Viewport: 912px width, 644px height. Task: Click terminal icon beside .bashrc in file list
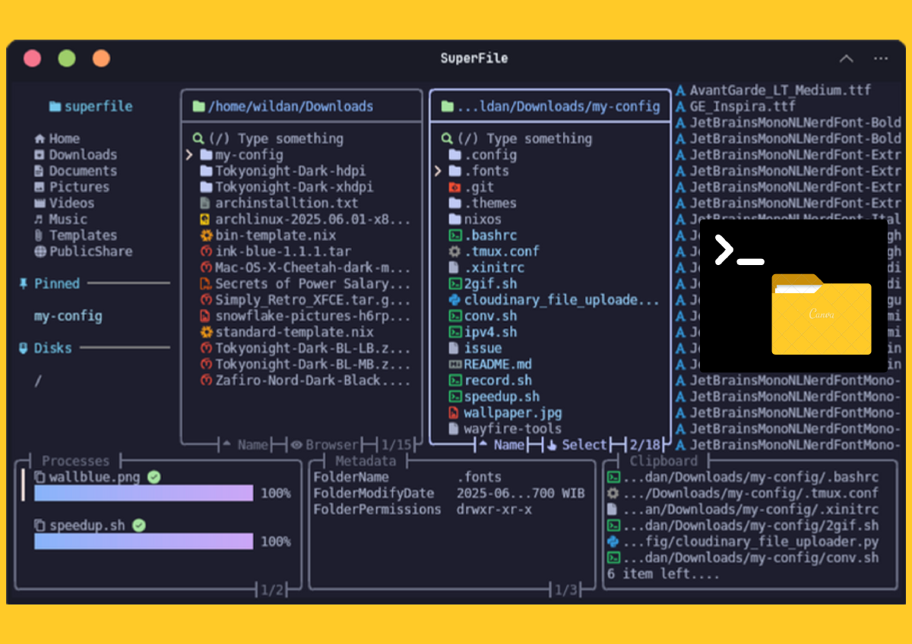(x=454, y=235)
